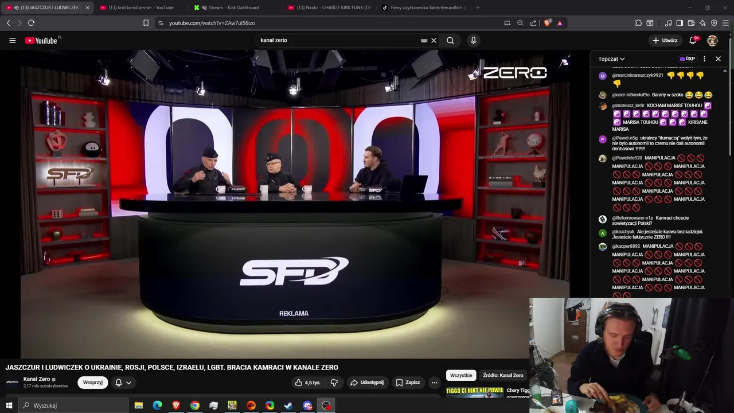Click the @Pawelelo520 chat username
The image size is (734, 413).
[x=627, y=158]
